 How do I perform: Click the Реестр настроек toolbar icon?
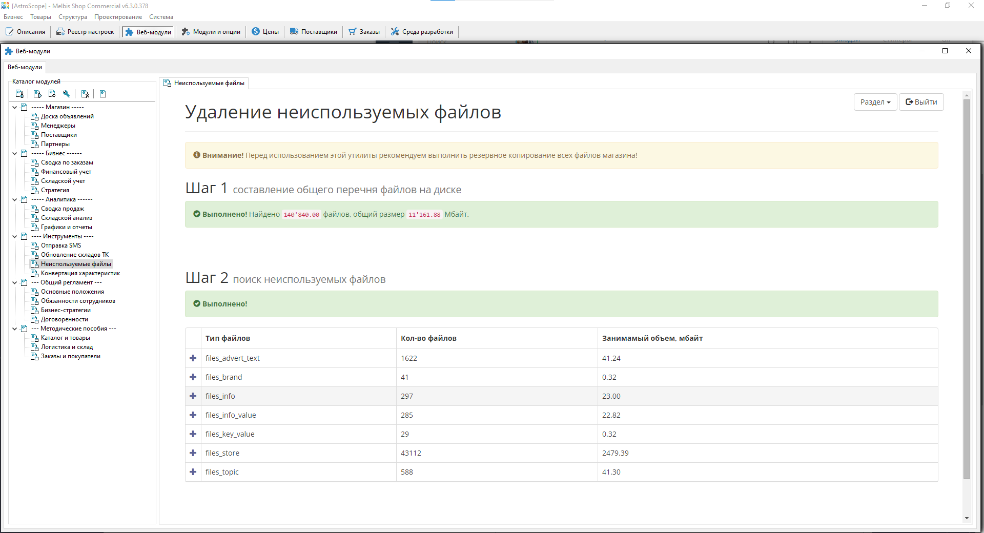tap(60, 32)
